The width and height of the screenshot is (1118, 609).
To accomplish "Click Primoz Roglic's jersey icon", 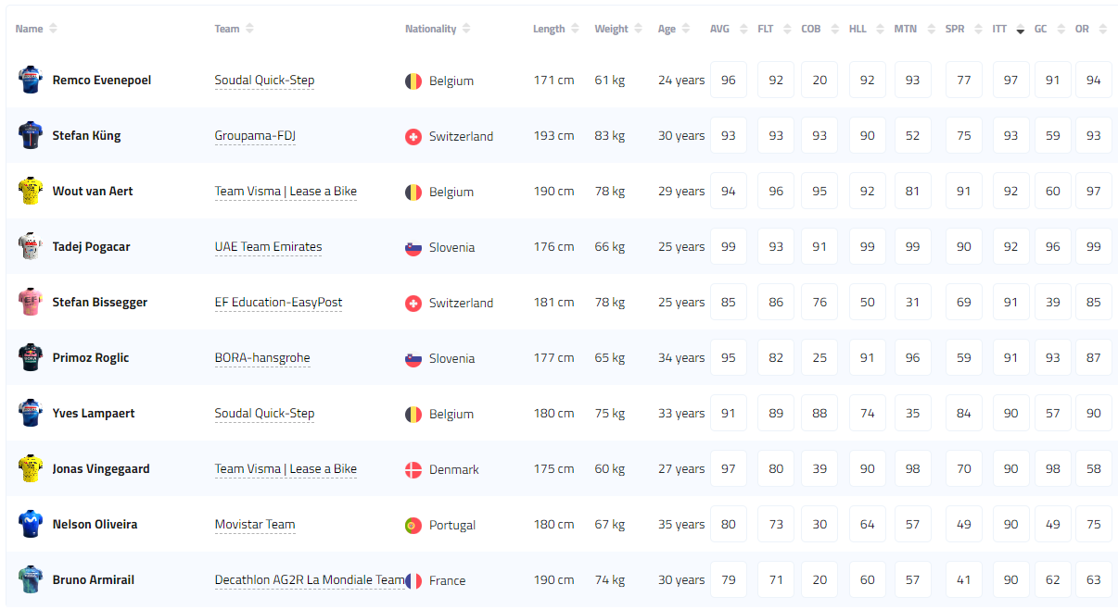I will 31,358.
